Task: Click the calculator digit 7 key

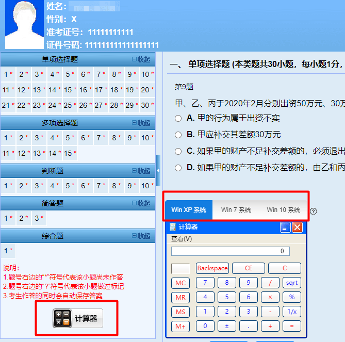Action: [x=205, y=283]
